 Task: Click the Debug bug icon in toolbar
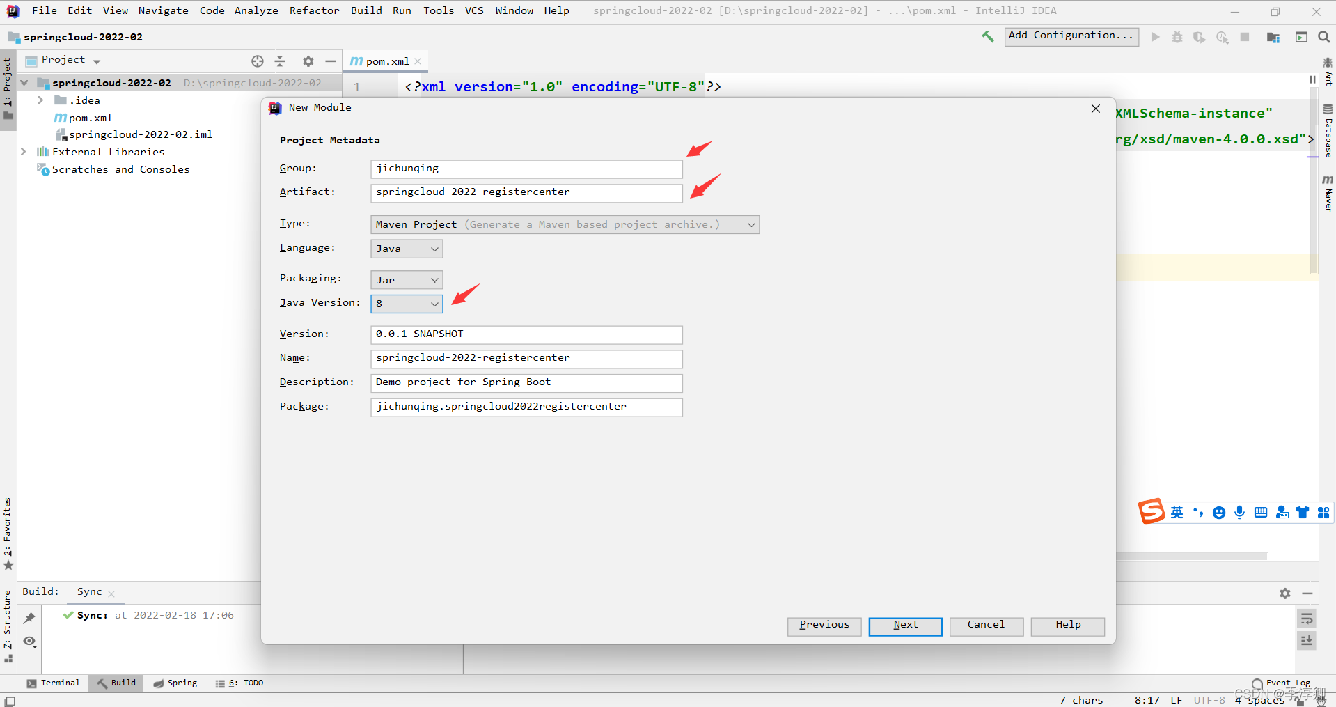[x=1177, y=37]
